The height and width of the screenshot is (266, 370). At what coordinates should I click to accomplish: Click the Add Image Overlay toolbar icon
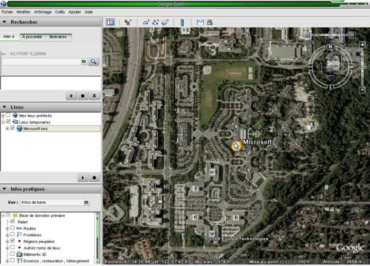[165, 22]
